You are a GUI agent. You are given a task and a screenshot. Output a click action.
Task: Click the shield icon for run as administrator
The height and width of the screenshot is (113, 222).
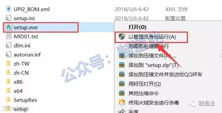[122, 37]
